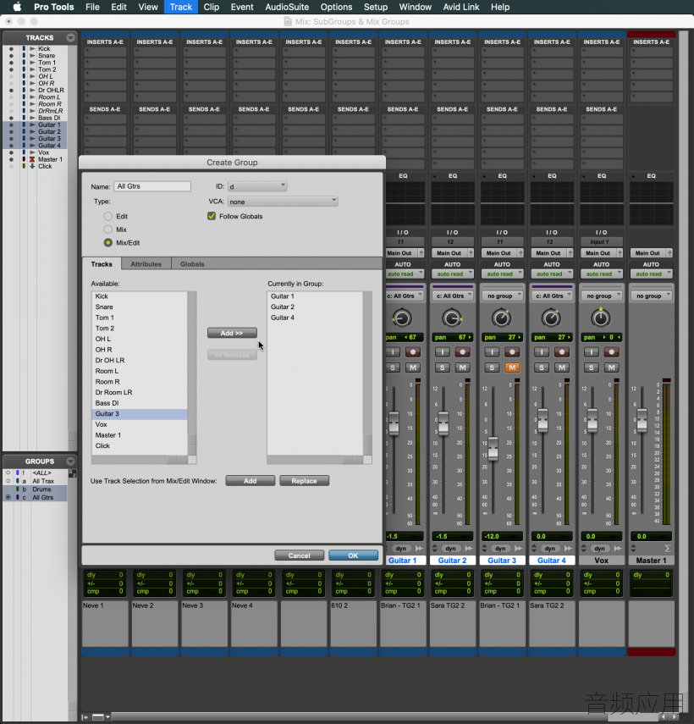
Task: Click the Replace track selection button
Action: coord(304,481)
